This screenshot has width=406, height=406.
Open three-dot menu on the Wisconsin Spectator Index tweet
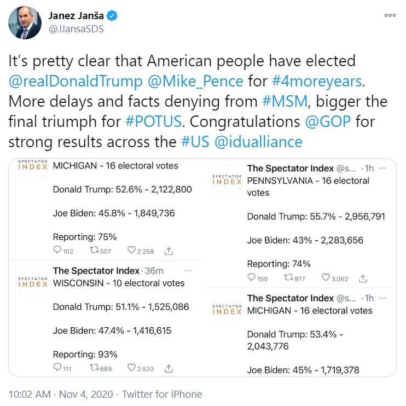pyautogui.click(x=188, y=271)
